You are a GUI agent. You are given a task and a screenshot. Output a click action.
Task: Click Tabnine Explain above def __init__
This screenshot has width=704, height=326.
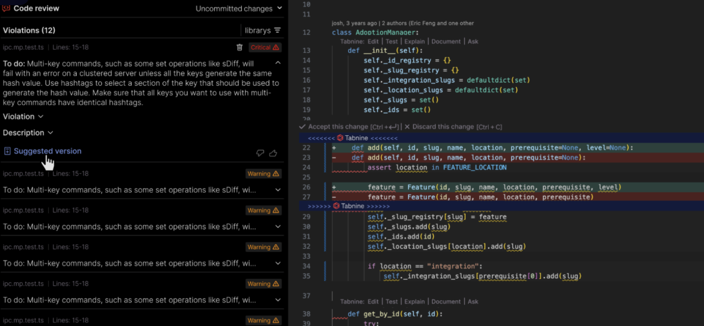coord(415,41)
